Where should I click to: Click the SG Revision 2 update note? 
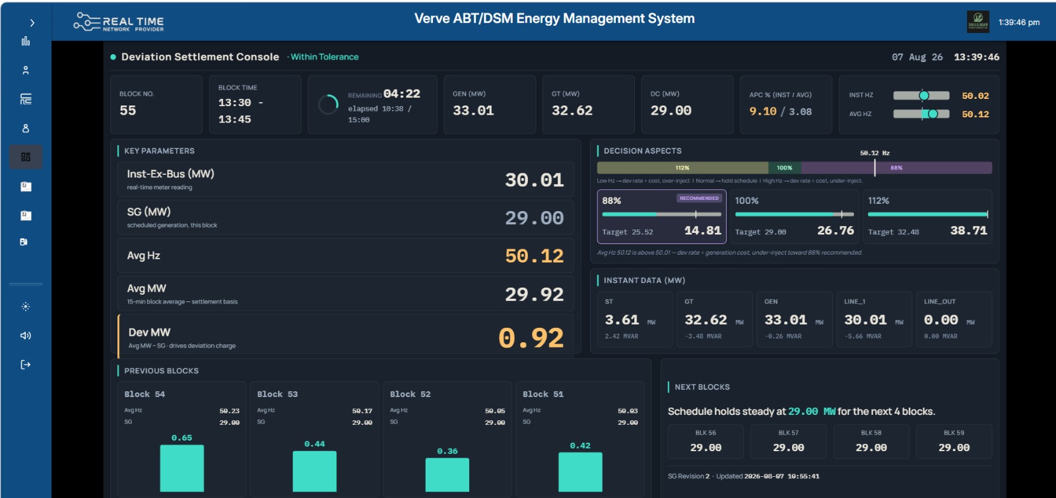(x=744, y=476)
